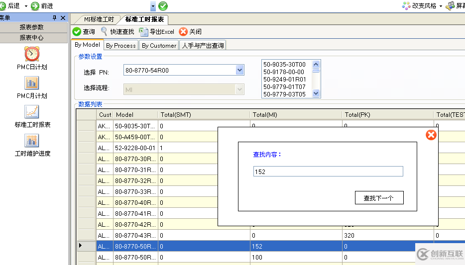Select the row with model 50-9035-30T...
Screen dimensions: 465x265
pos(135,126)
